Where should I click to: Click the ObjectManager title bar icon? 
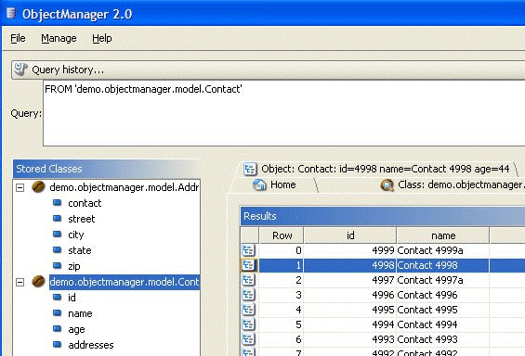(11, 13)
